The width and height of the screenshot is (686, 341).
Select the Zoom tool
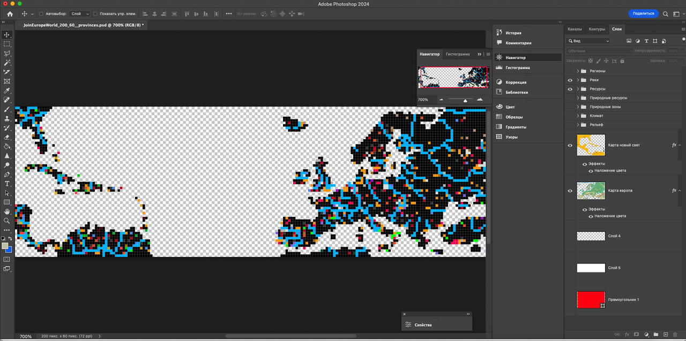pos(7,221)
